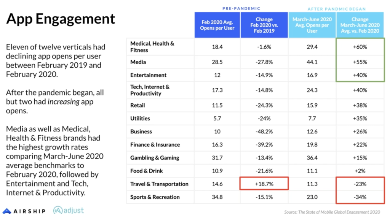Click the Airship logo icon
The image size is (390, 214).
click(7, 211)
